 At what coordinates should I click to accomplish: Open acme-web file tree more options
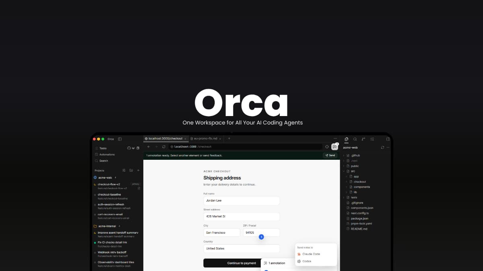point(388,147)
